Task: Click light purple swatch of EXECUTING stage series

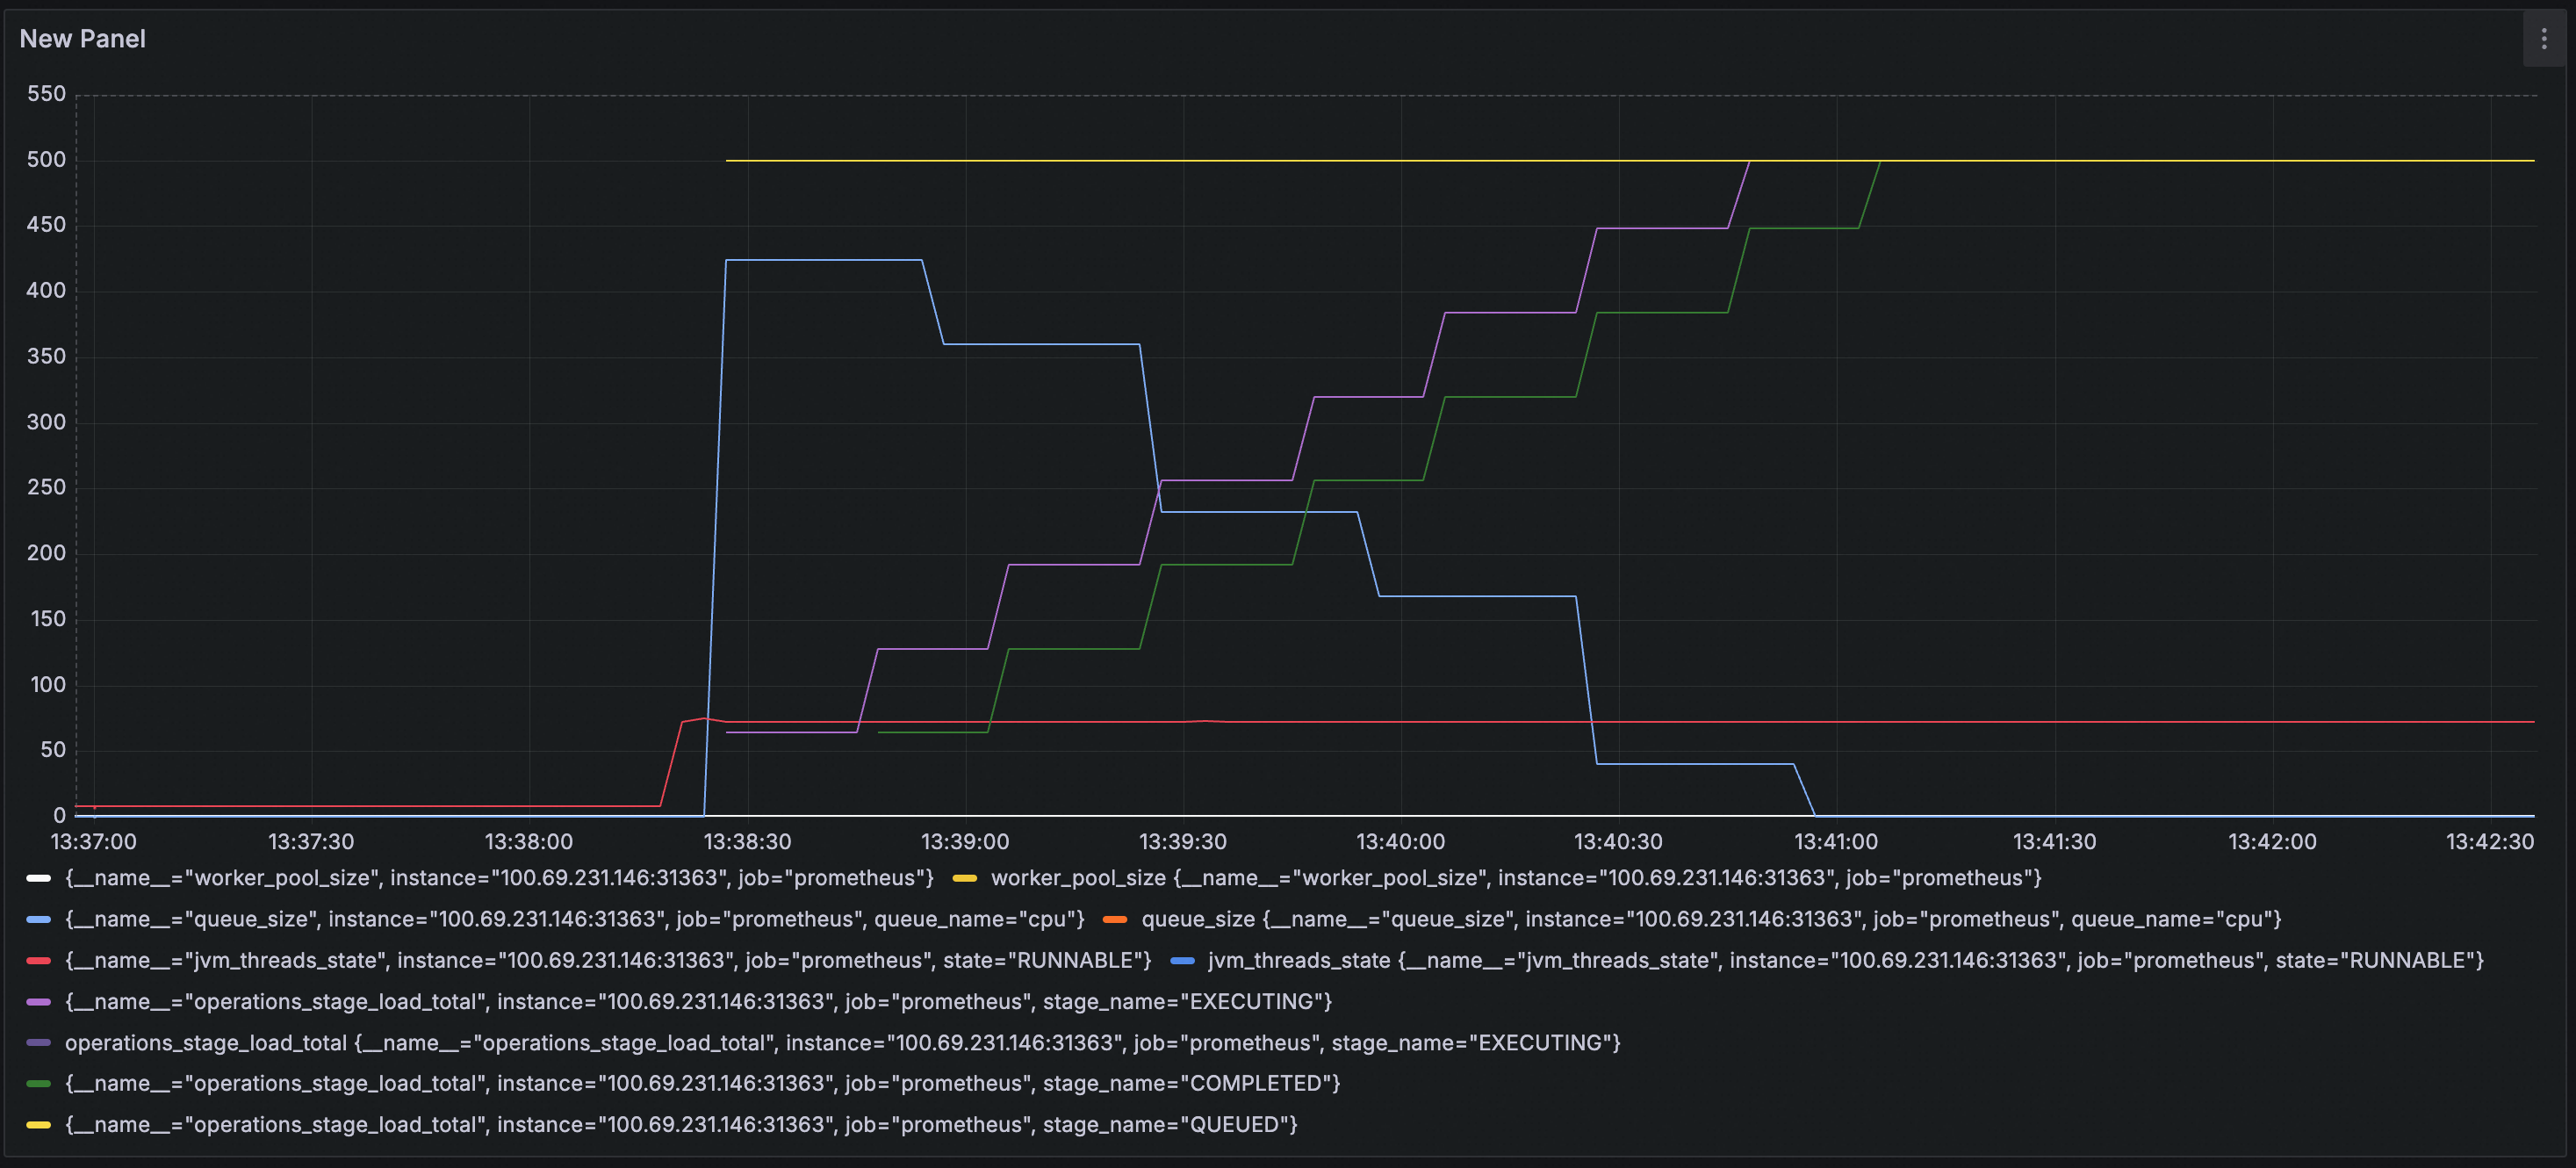Action: tap(38, 1001)
